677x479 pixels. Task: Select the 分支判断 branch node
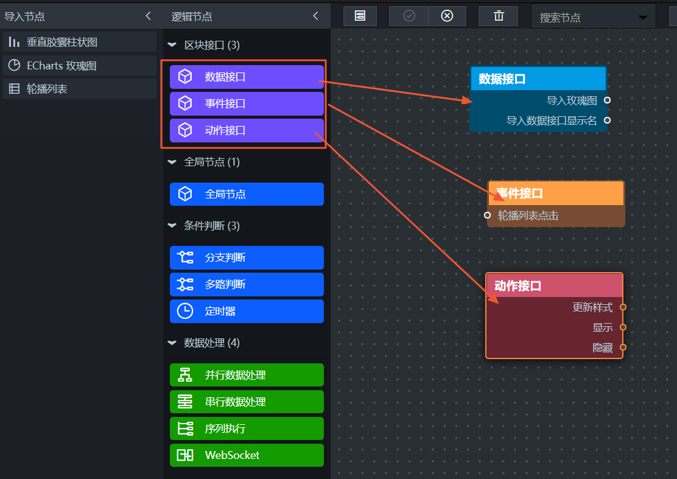(x=247, y=257)
